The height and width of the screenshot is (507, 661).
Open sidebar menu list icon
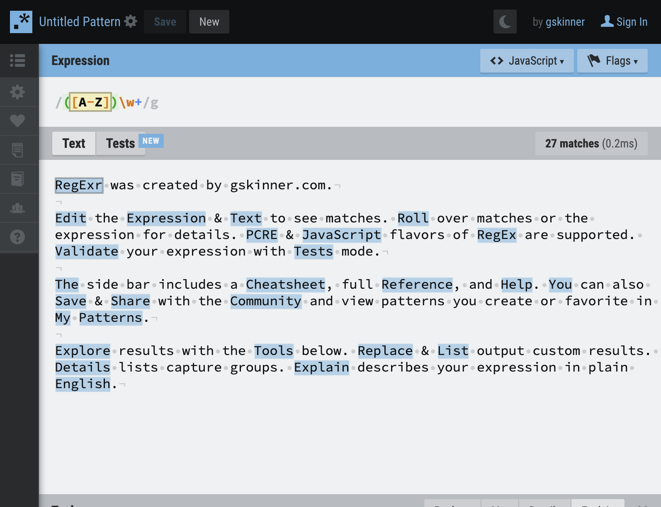(x=17, y=60)
